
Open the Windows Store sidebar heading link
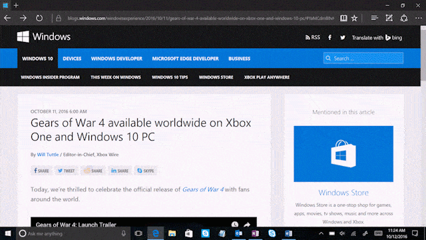(343, 193)
